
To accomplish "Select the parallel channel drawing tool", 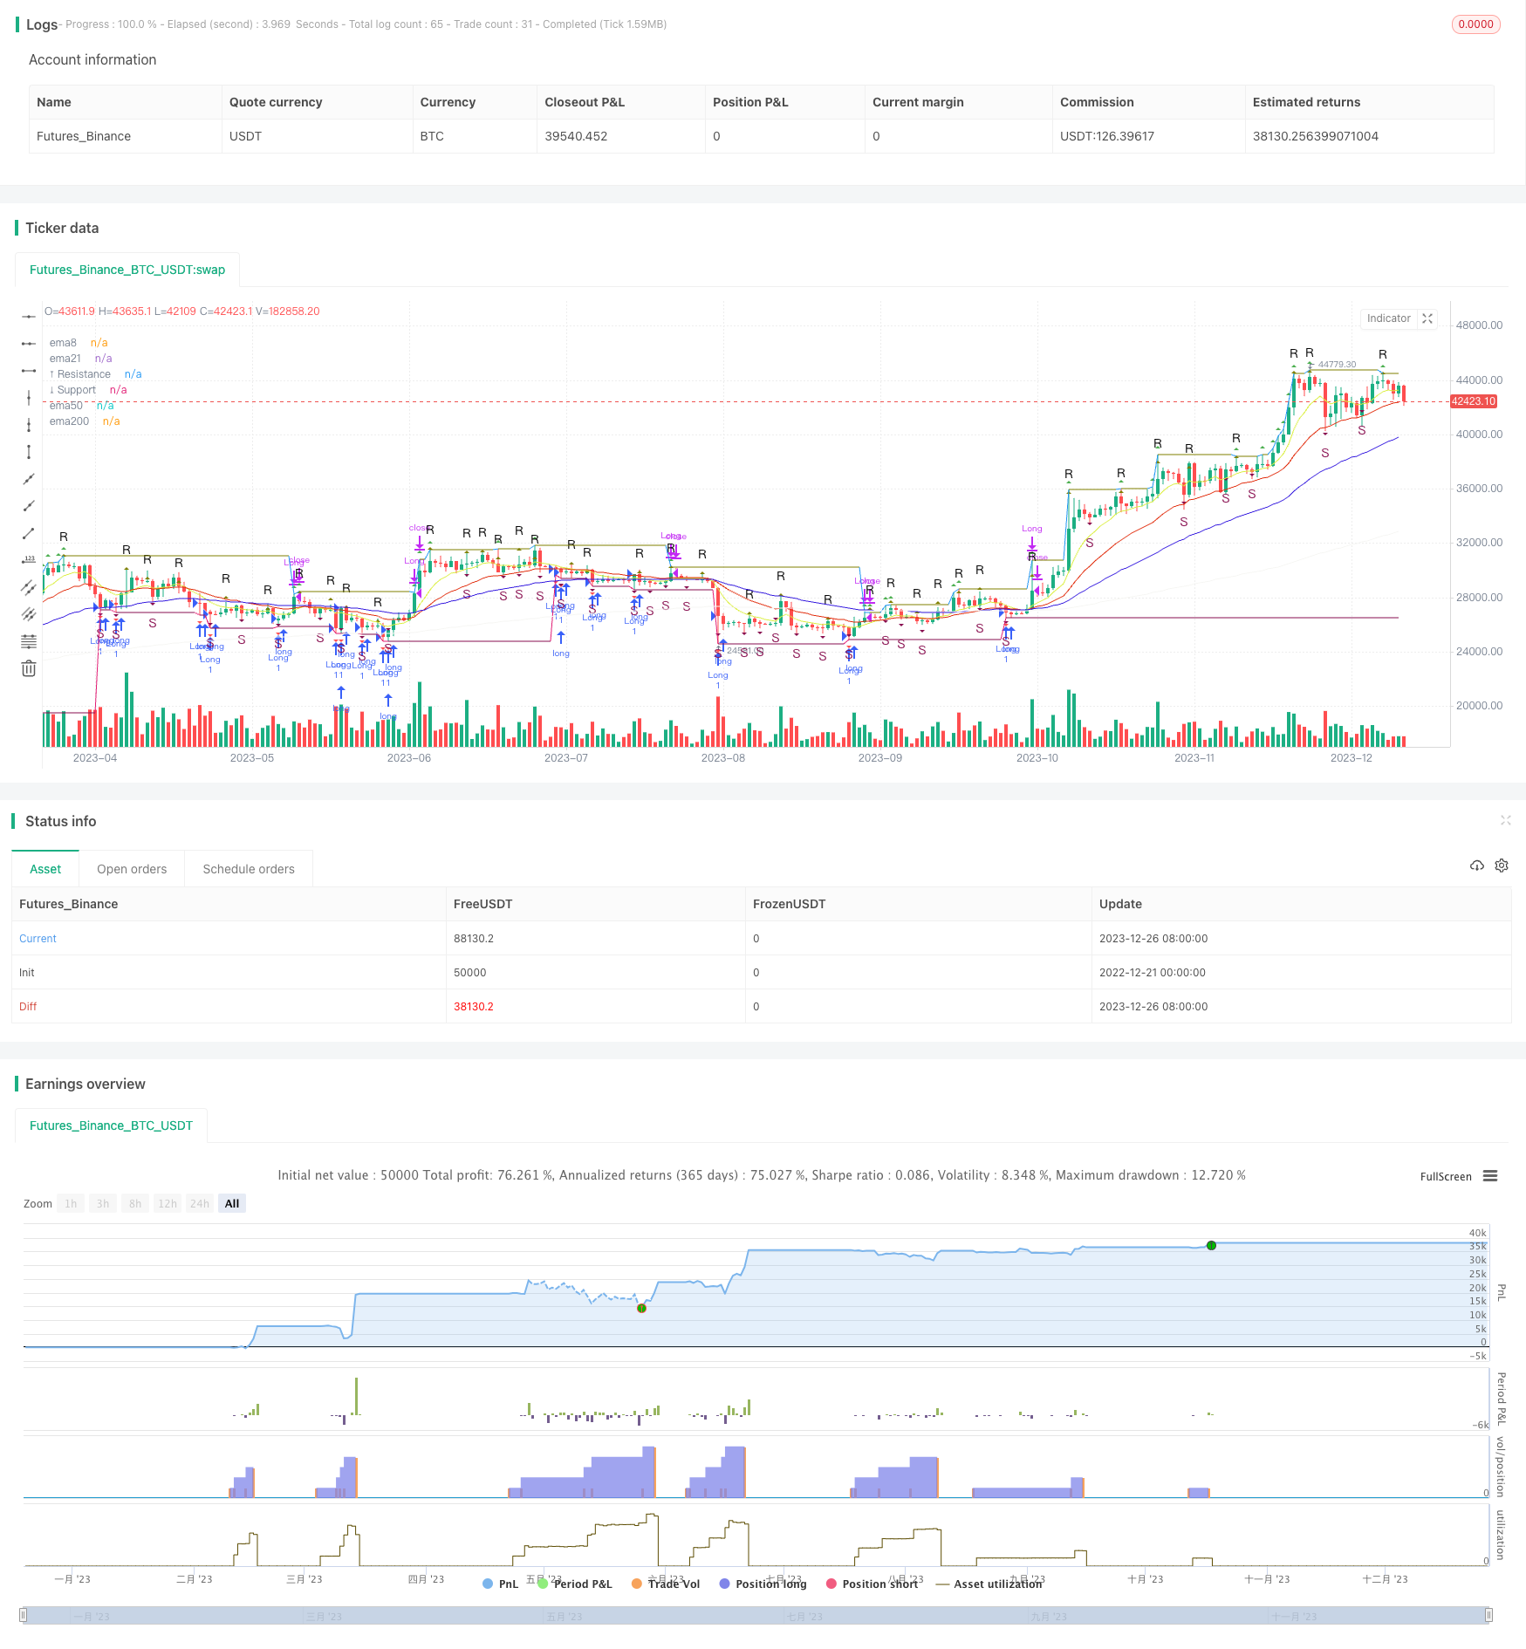I will [x=29, y=586].
